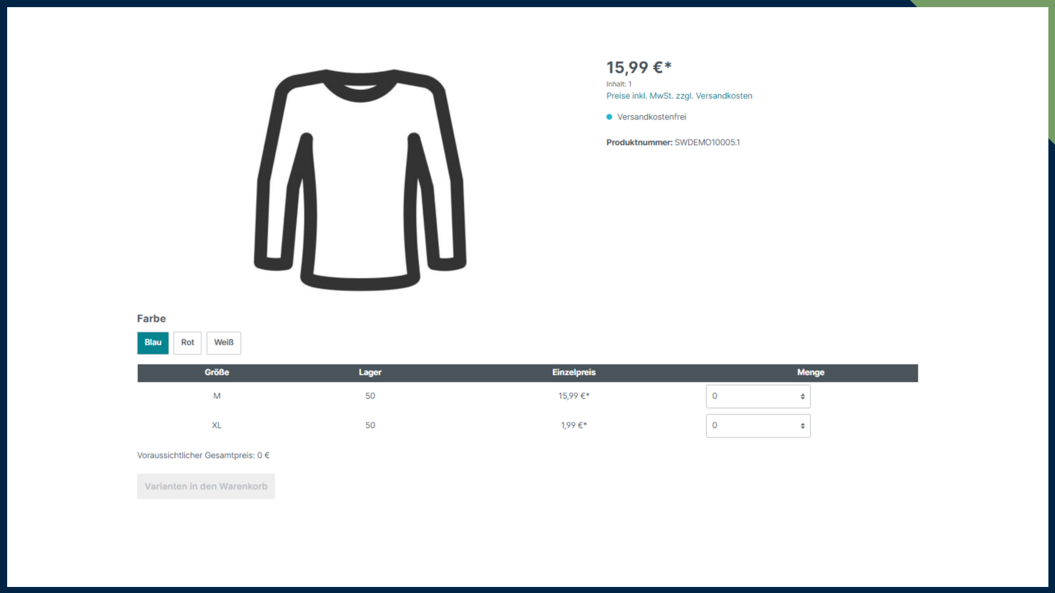Click the Einzelpreis column header
Image resolution: width=1055 pixels, height=593 pixels.
coord(574,373)
